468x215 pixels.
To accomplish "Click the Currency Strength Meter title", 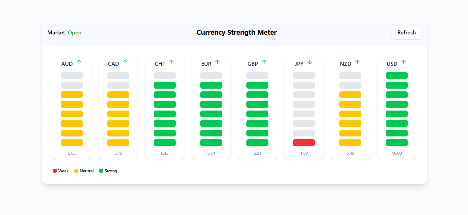I will [237, 32].
